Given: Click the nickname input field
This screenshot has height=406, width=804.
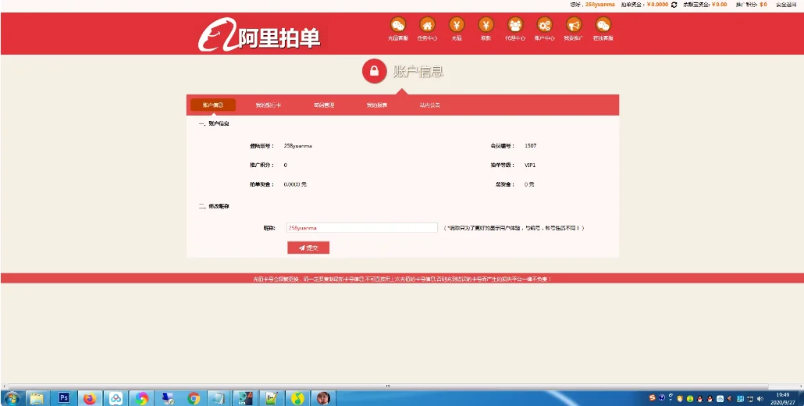Looking at the screenshot, I should pyautogui.click(x=361, y=228).
